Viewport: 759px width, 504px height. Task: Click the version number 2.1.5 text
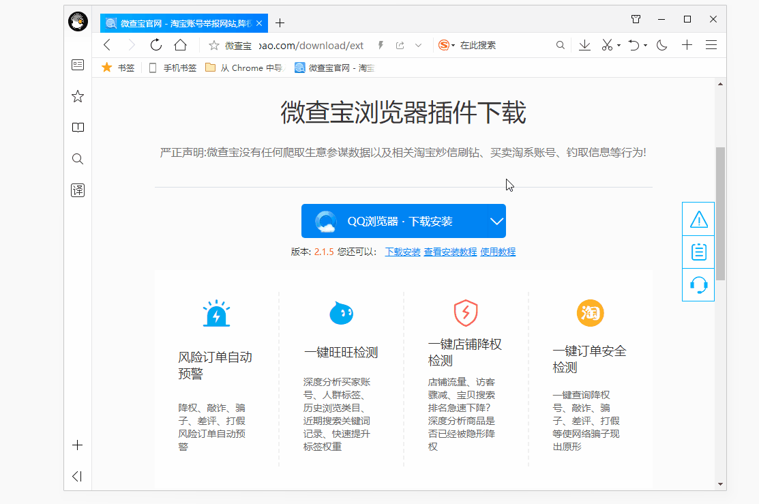tap(324, 252)
